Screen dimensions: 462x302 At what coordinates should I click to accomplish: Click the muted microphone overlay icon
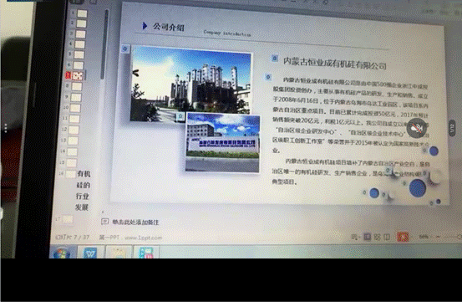pyautogui.click(x=416, y=128)
